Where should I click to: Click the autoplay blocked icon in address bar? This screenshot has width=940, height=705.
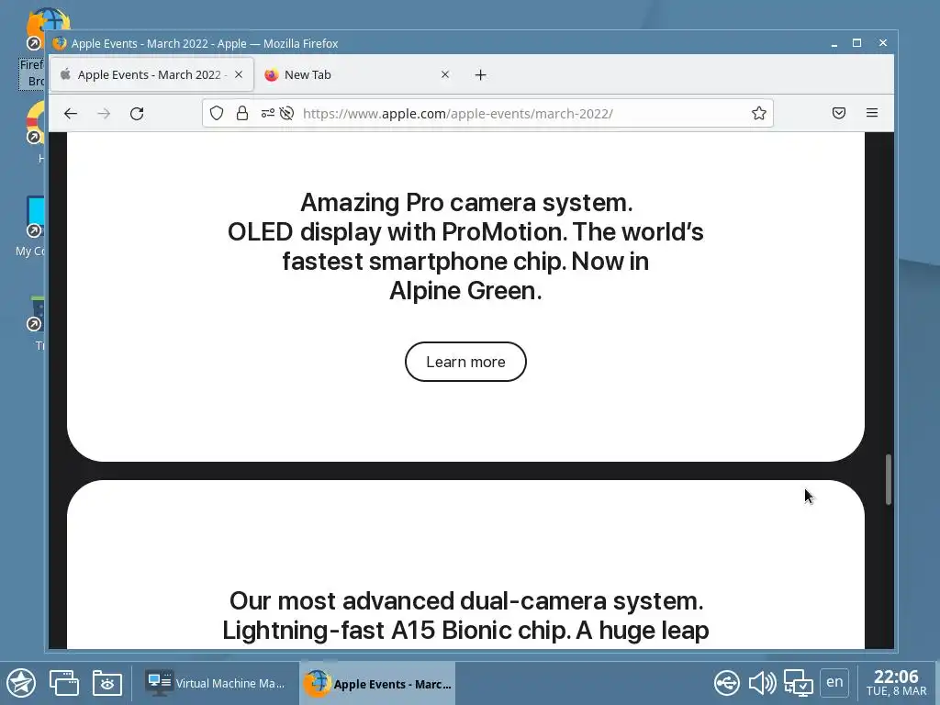click(286, 113)
